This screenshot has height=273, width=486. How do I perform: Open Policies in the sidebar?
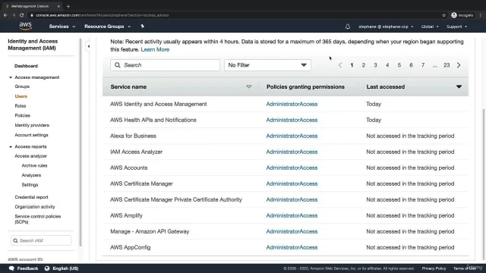[22, 115]
